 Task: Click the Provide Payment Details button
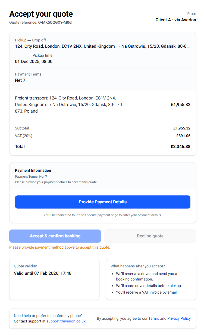pos(102,202)
